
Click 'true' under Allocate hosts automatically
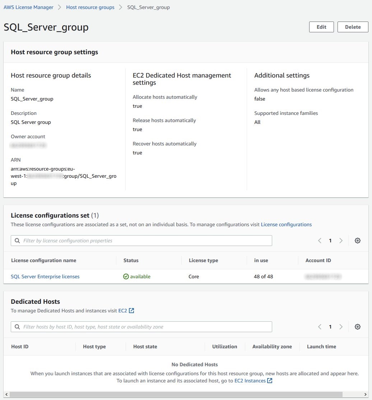click(137, 106)
